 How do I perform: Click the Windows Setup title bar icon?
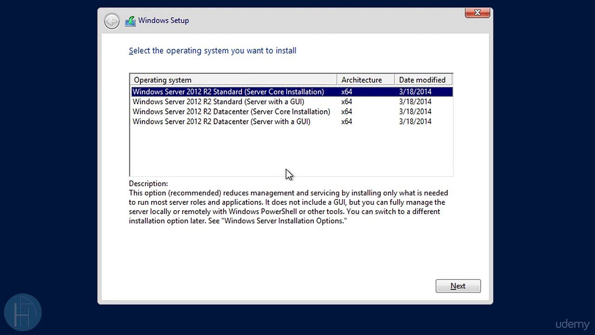click(x=131, y=21)
